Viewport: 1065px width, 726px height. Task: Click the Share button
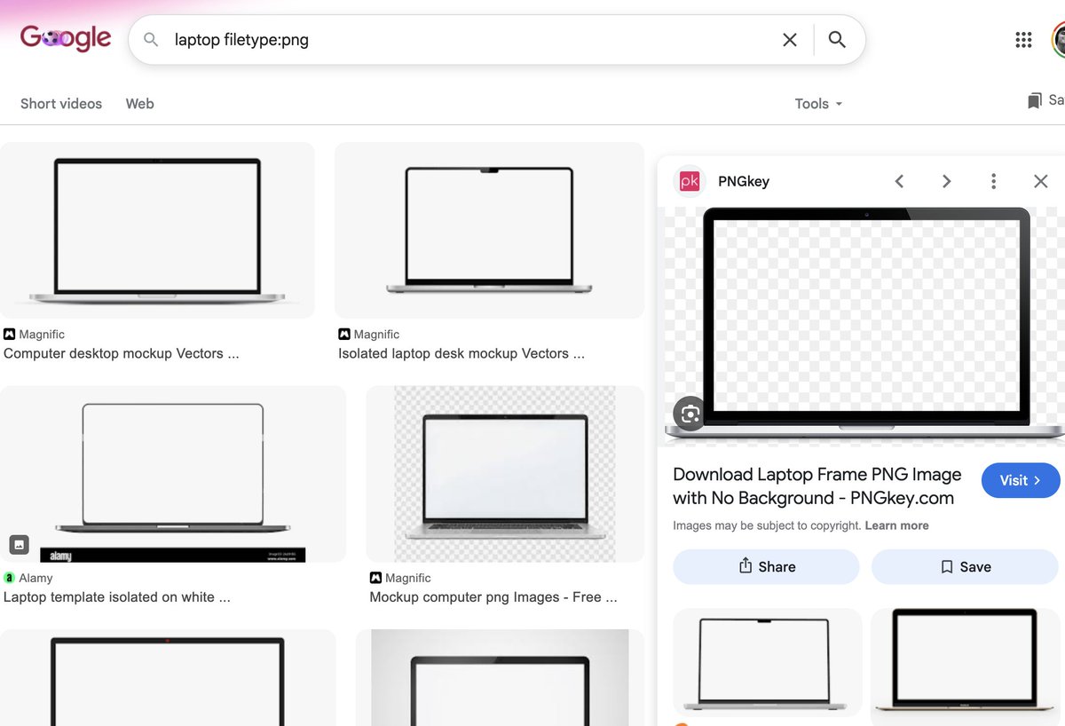click(767, 567)
